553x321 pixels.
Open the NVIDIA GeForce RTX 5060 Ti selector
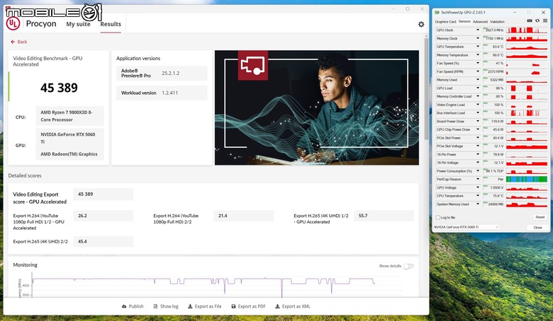(x=467, y=227)
